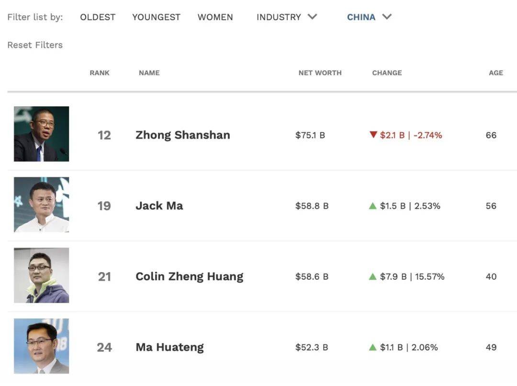Click the red down arrow for Zhong Shanshan

[x=373, y=135]
